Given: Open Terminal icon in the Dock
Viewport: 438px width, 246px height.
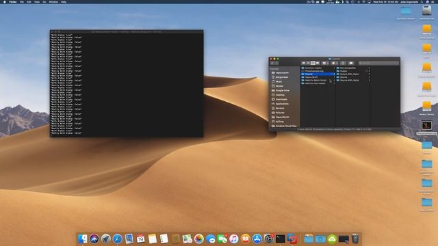Looking at the screenshot, I should pyautogui.click(x=281, y=238).
